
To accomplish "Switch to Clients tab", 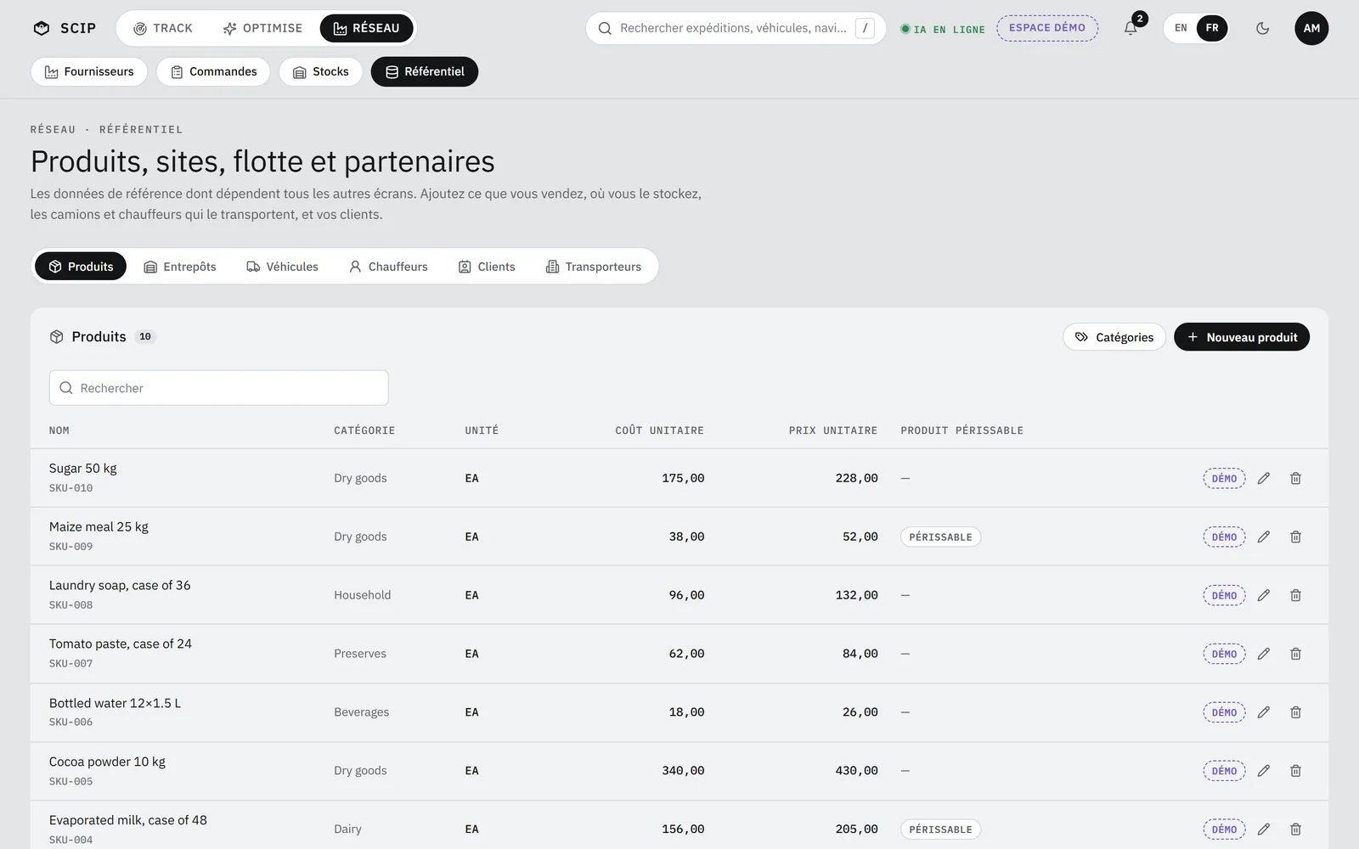I will point(487,267).
